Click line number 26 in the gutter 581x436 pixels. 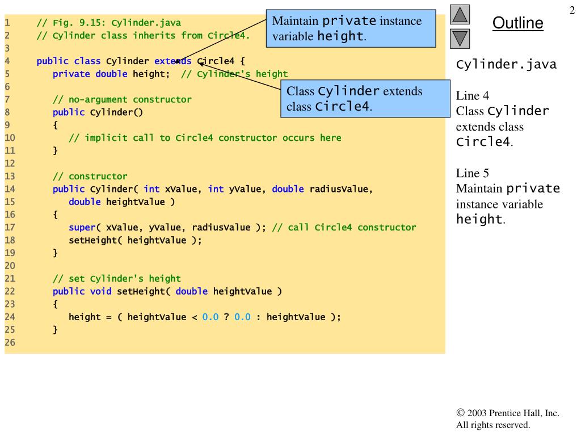[10, 342]
